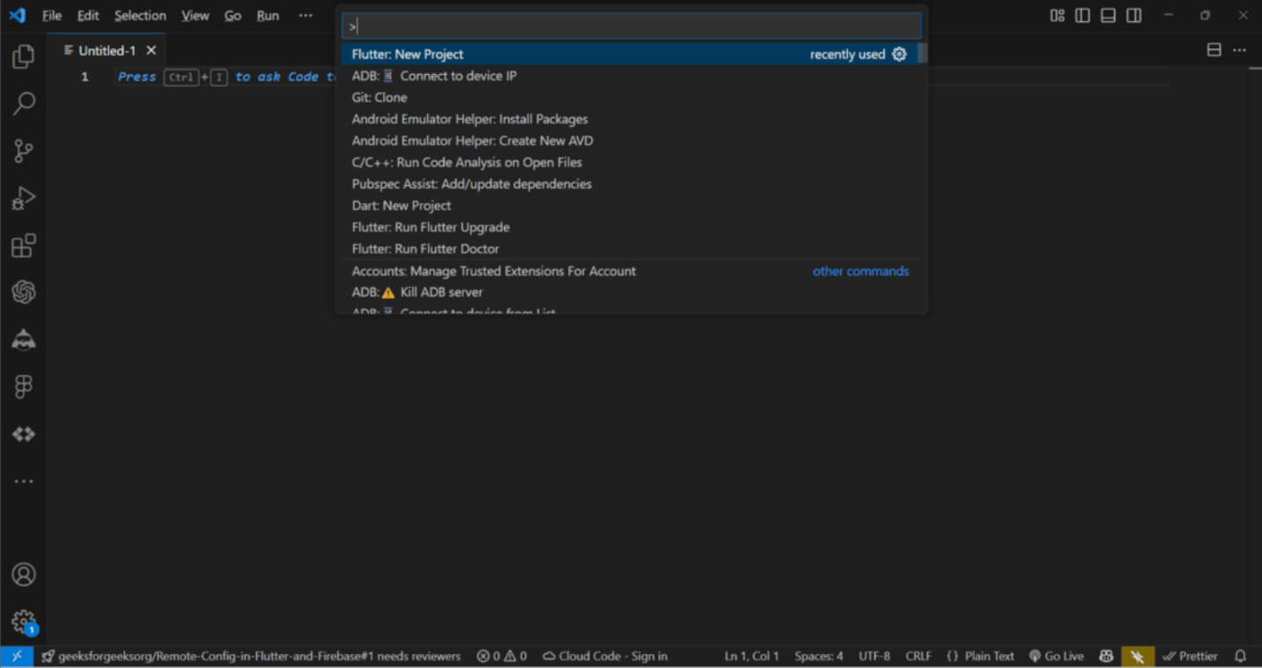Open notifications bell in status bar
1262x668 pixels.
click(1240, 657)
